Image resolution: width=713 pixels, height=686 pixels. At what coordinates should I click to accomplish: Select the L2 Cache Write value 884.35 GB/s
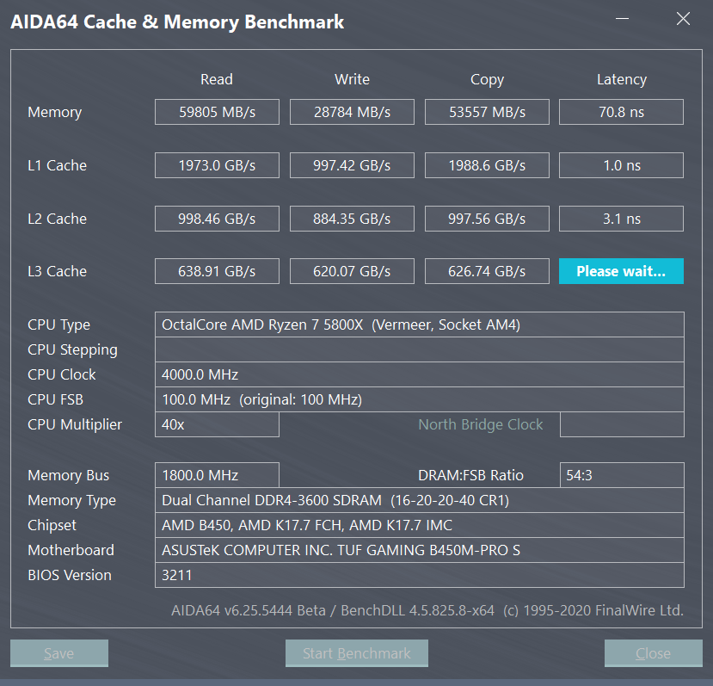tap(352, 219)
